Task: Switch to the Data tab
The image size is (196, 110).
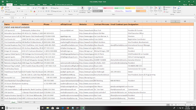Action: click(39, 5)
